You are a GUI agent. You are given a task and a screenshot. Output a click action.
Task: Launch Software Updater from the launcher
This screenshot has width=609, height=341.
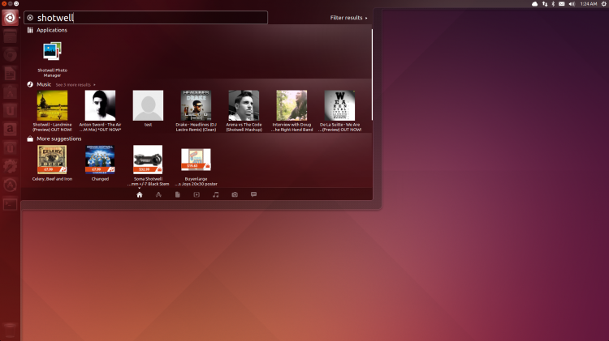10,185
